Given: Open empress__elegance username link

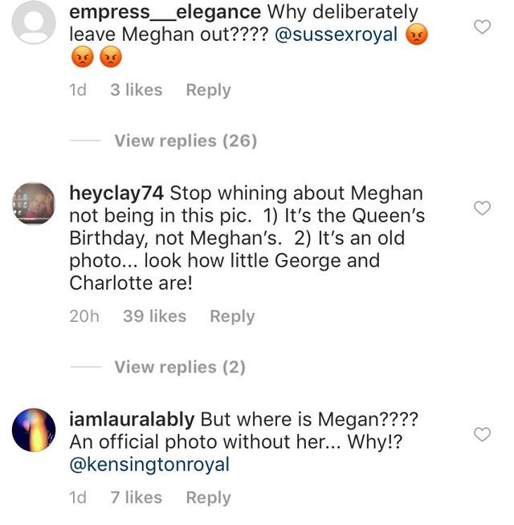Looking at the screenshot, I should 165,13.
